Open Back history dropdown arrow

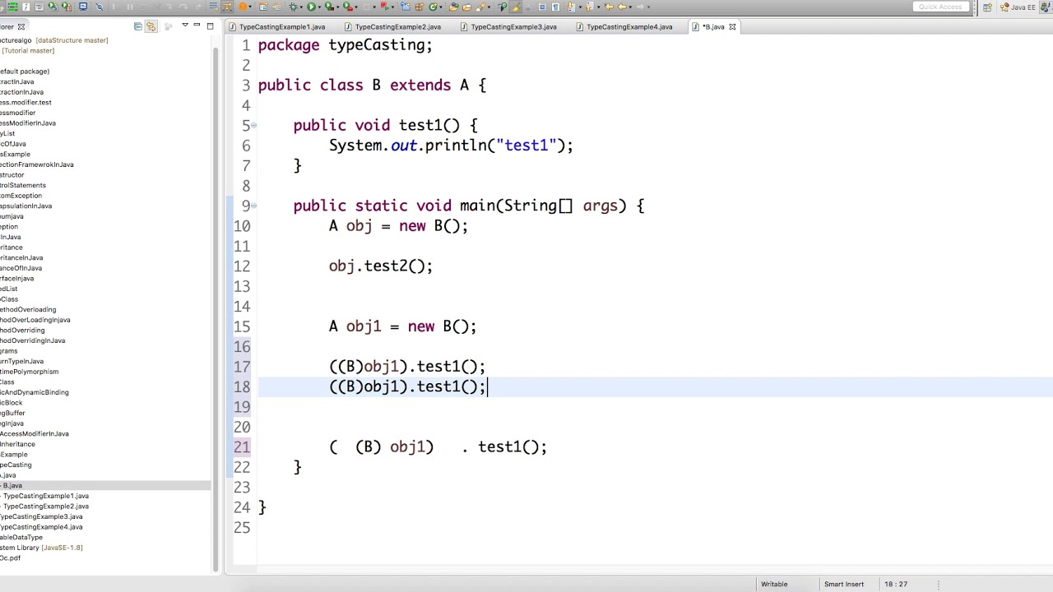(x=631, y=7)
